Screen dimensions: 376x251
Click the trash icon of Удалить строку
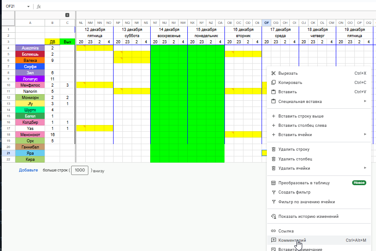click(x=273, y=149)
